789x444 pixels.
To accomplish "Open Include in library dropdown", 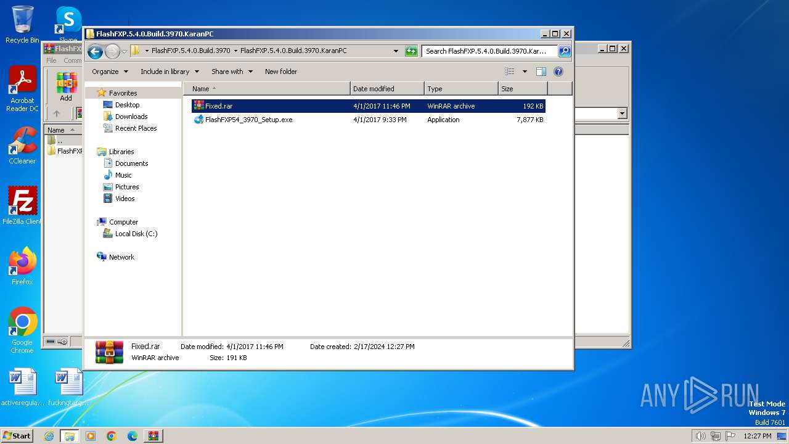I will point(170,72).
